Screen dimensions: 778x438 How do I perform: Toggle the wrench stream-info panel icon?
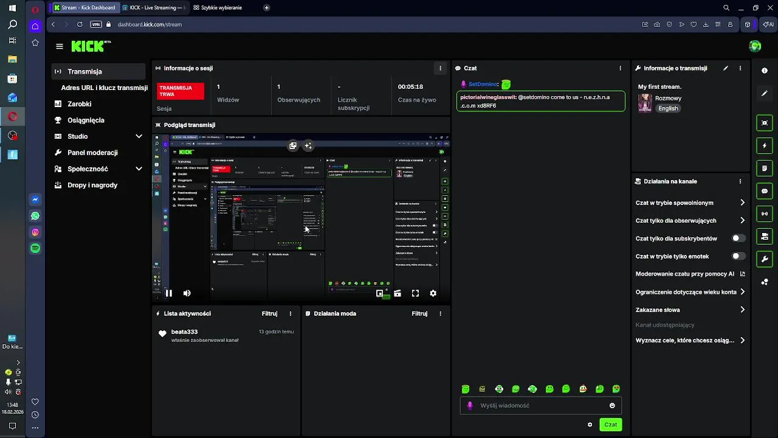765,259
